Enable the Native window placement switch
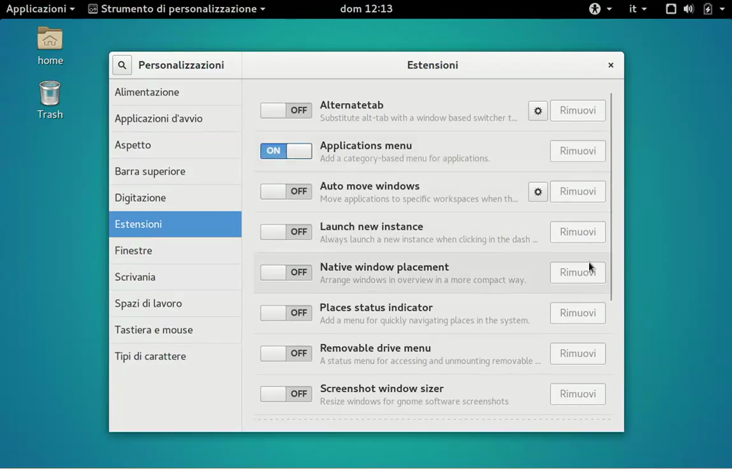 point(286,272)
